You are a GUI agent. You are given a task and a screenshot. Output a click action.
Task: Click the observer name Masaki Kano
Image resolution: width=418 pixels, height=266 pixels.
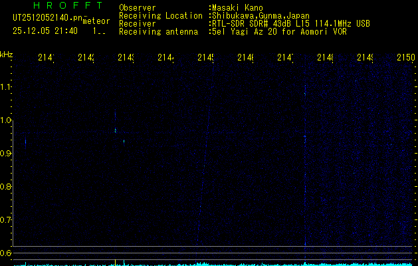(x=236, y=8)
